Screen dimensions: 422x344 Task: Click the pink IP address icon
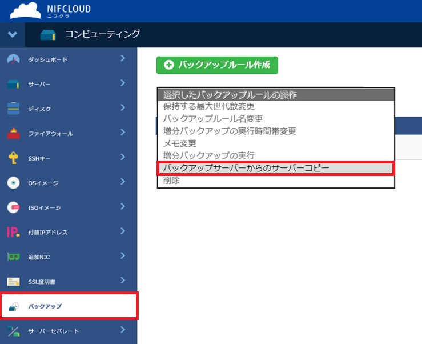point(13,232)
